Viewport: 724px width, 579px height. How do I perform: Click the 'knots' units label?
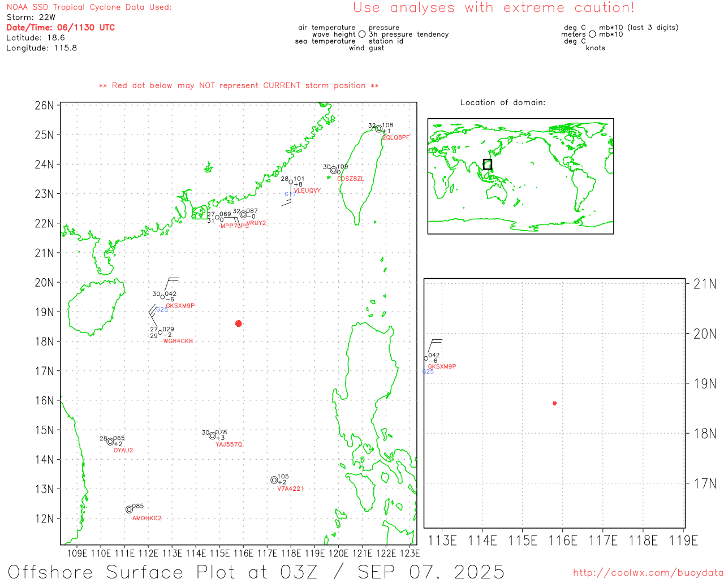point(596,48)
